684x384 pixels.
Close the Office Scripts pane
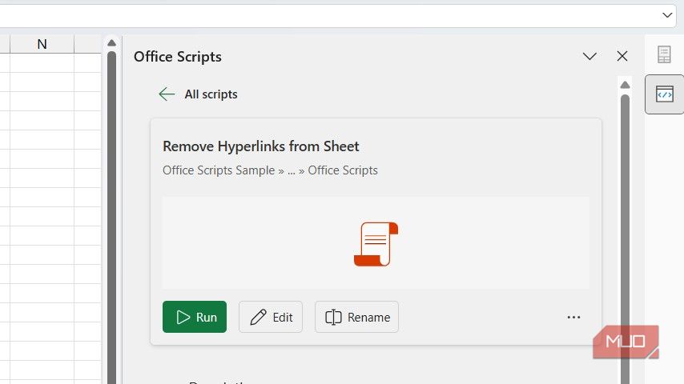click(622, 56)
